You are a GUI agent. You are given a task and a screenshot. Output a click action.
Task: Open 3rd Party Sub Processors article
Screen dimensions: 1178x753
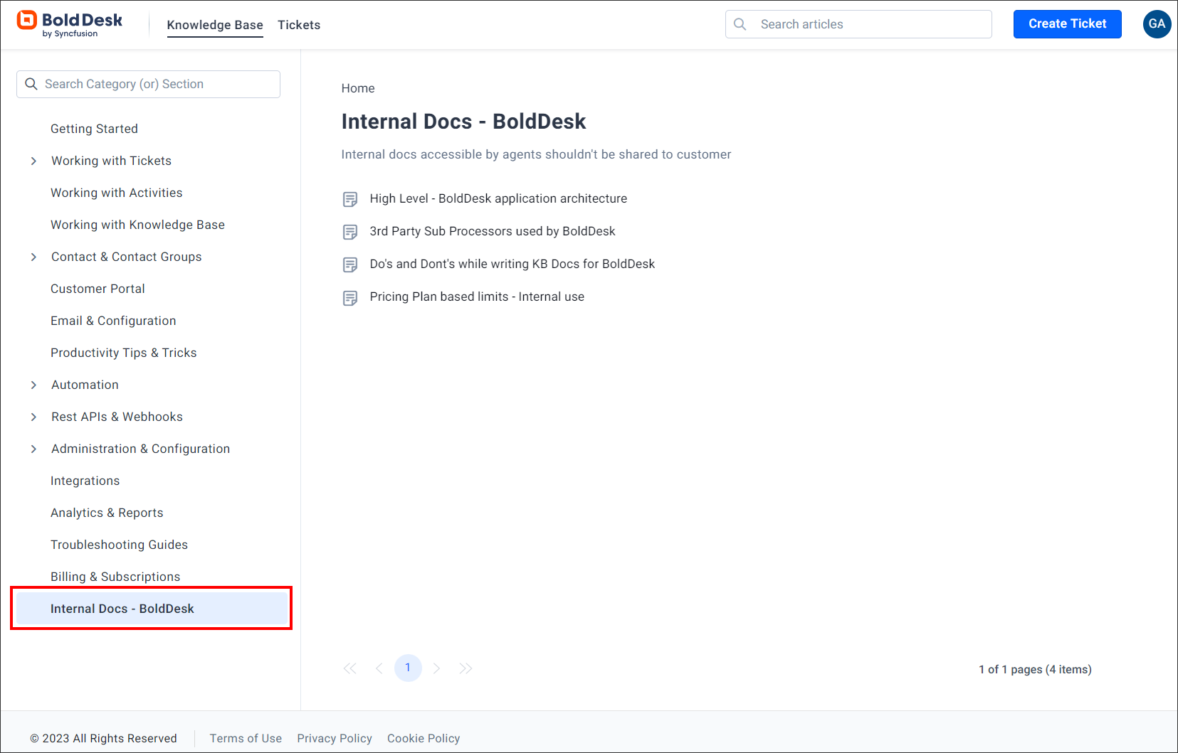pos(493,231)
